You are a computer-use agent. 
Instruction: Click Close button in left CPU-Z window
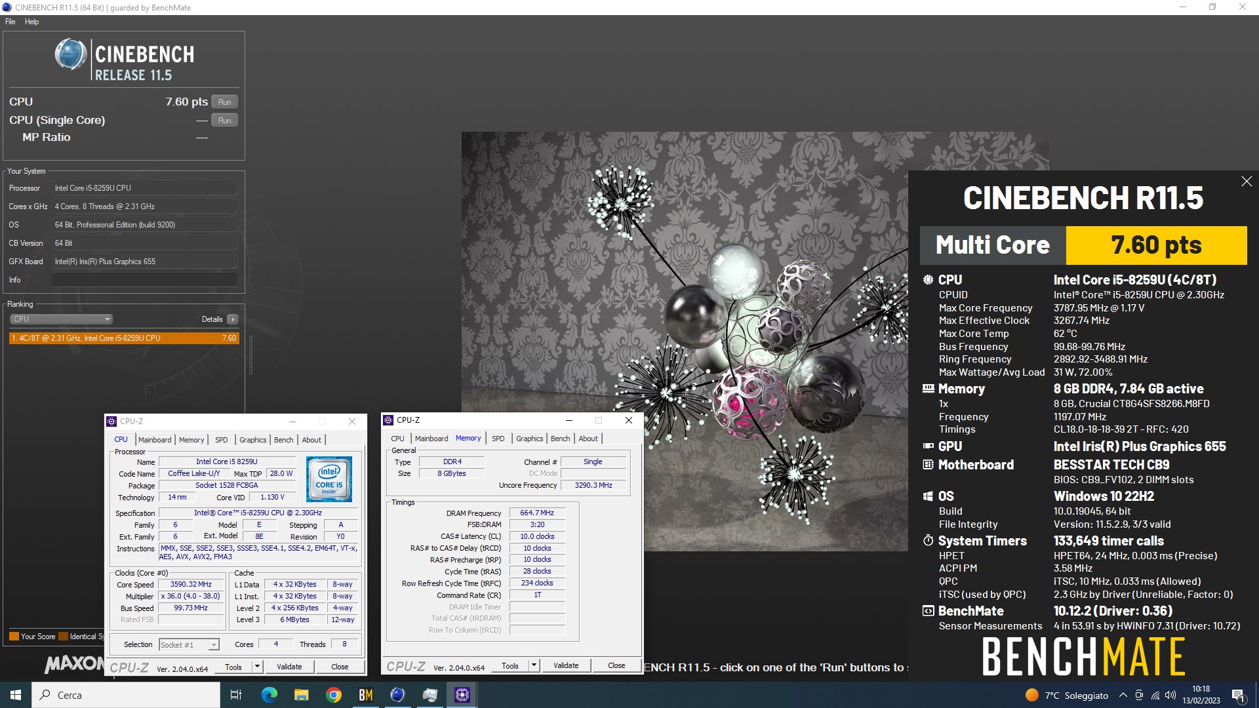click(340, 667)
